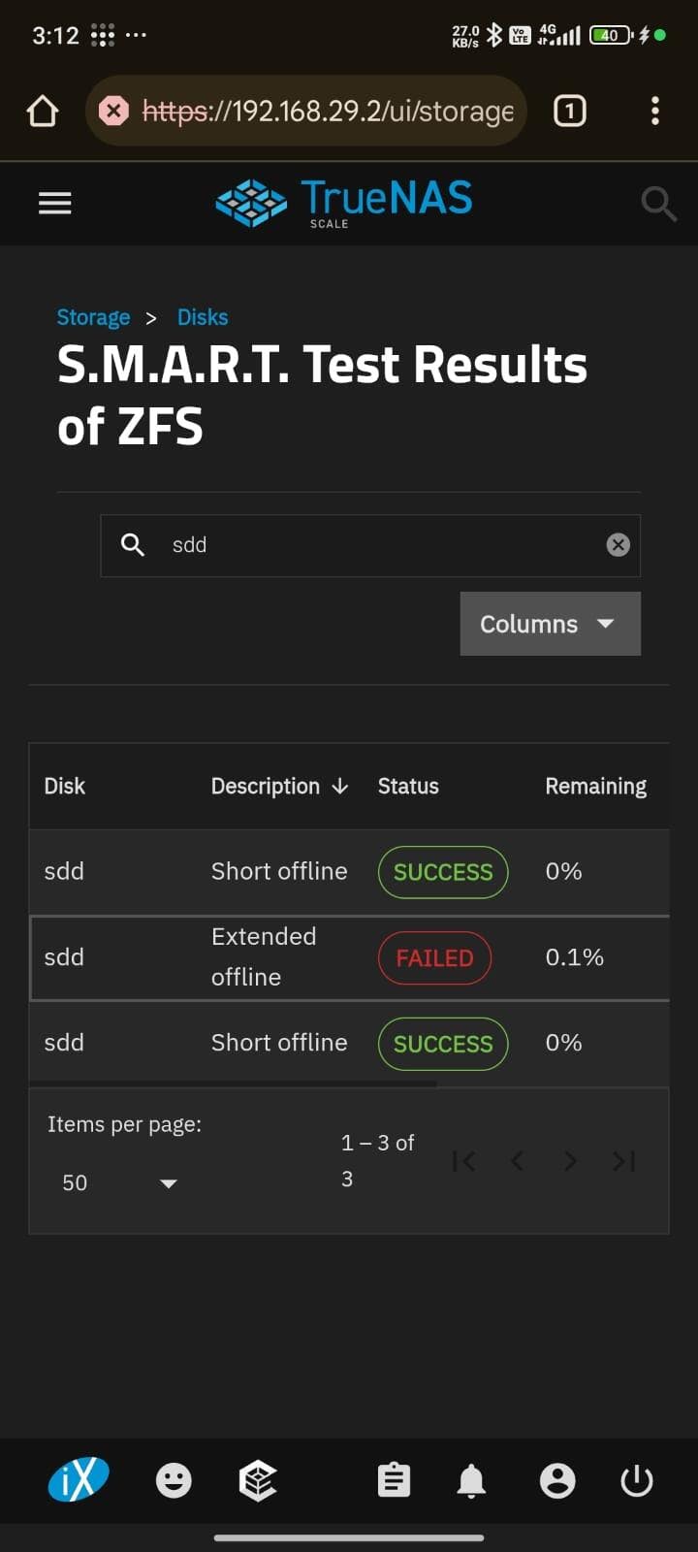This screenshot has height=1552, width=698.
Task: Open the user account settings icon
Action: point(557,1480)
